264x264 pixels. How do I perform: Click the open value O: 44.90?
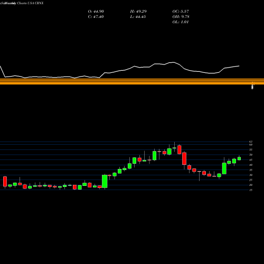coord(96,12)
